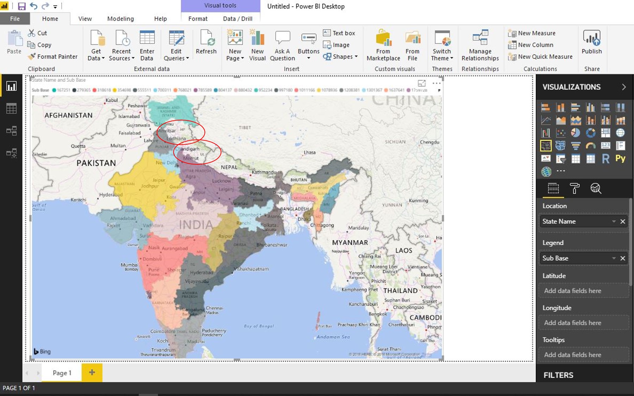The height and width of the screenshot is (396, 634).
Task: Click the Undo arrow in title bar
Action: click(x=34, y=6)
